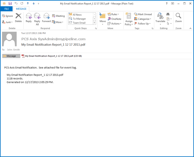
Task: Send message to OneNote
Action: pyautogui.click(x=114, y=19)
